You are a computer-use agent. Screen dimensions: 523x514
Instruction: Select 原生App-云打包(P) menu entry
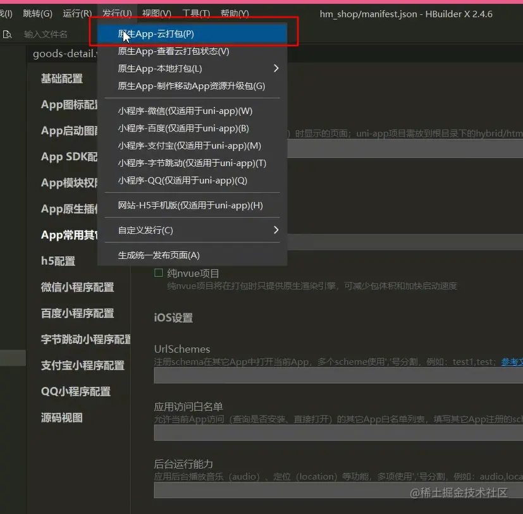point(192,34)
